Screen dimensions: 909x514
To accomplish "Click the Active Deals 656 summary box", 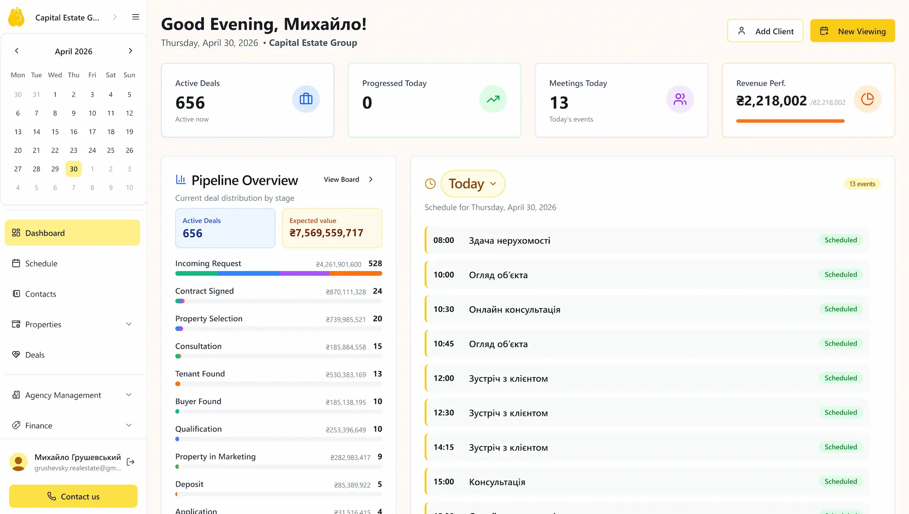I will [x=225, y=228].
